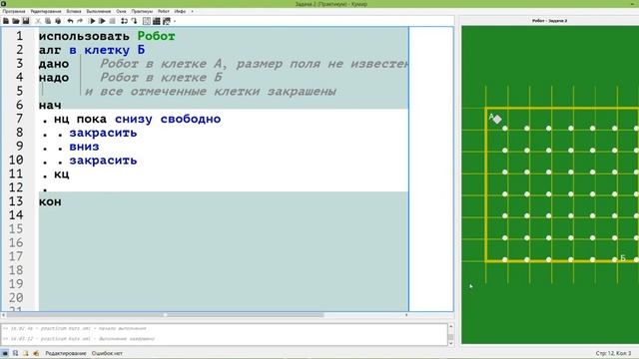
Task: Open the Редактирование menu
Action: click(46, 11)
